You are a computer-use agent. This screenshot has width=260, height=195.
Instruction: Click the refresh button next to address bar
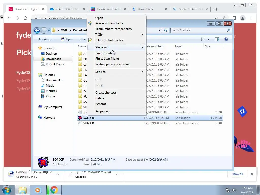point(166,30)
